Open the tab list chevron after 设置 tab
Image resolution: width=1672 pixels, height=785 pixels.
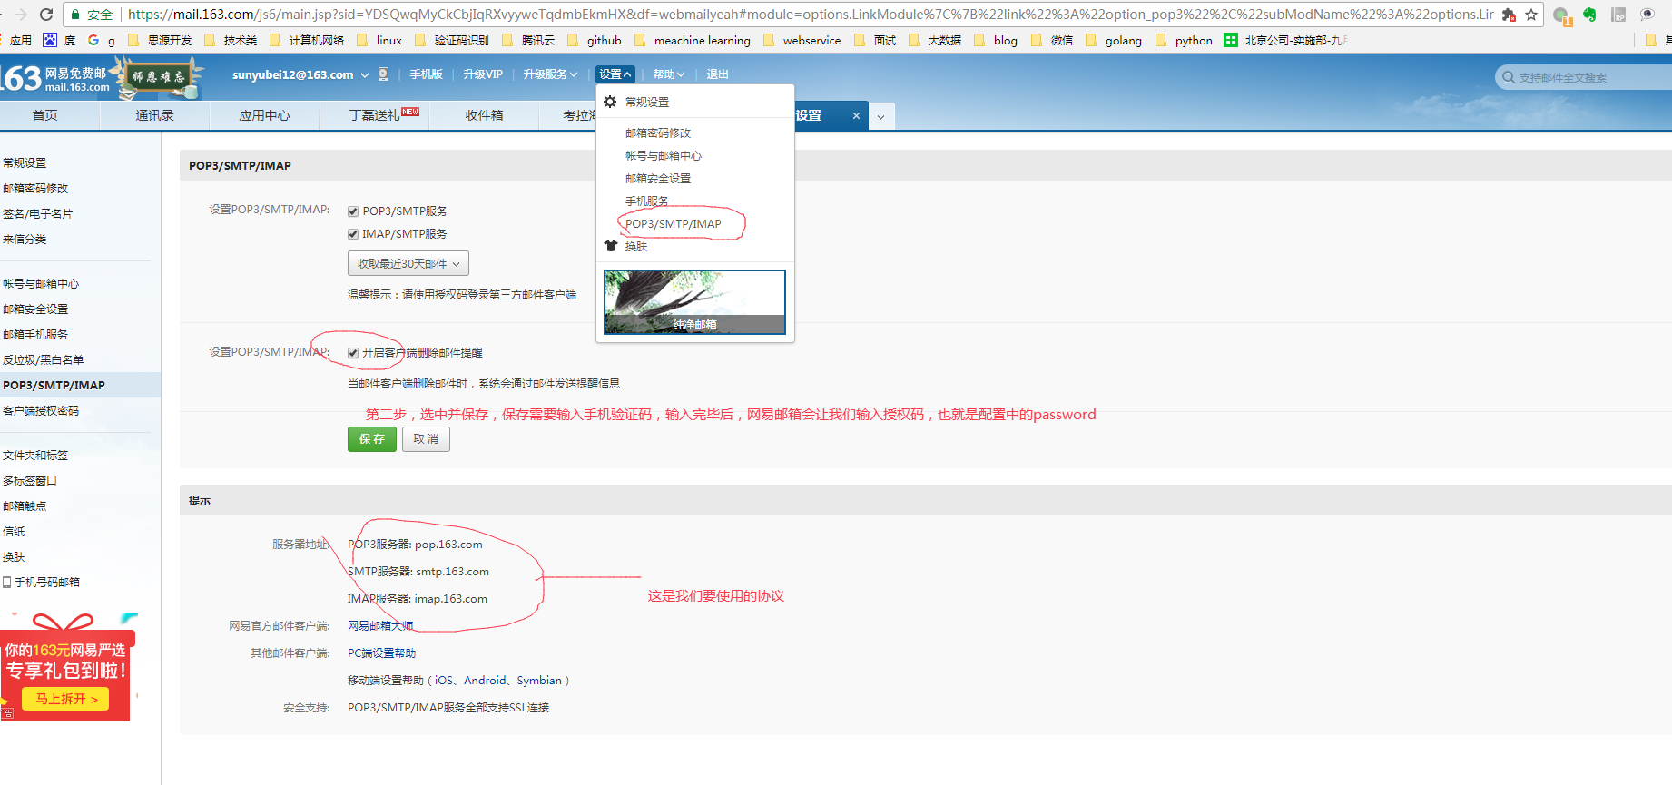(x=880, y=116)
